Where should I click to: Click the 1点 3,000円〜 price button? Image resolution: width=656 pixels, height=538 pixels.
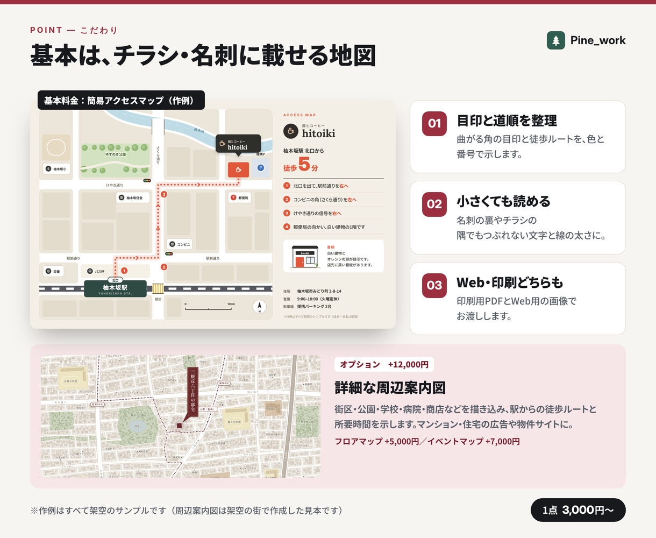tap(578, 510)
